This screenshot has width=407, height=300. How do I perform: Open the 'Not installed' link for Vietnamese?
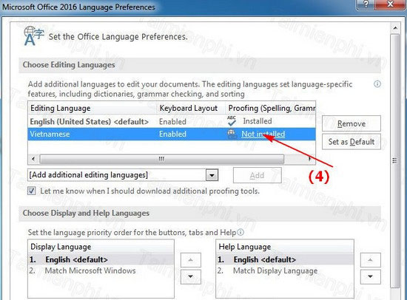coord(263,134)
